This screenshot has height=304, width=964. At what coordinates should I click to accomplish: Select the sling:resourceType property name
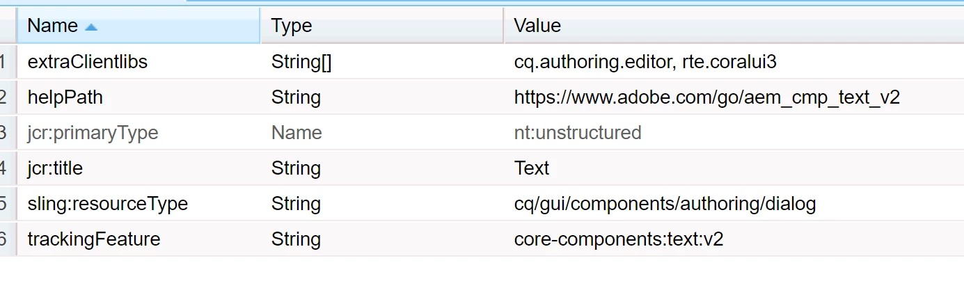[108, 204]
